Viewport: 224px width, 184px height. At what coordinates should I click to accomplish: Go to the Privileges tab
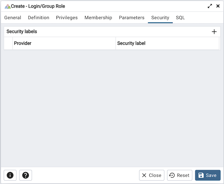[x=67, y=18]
